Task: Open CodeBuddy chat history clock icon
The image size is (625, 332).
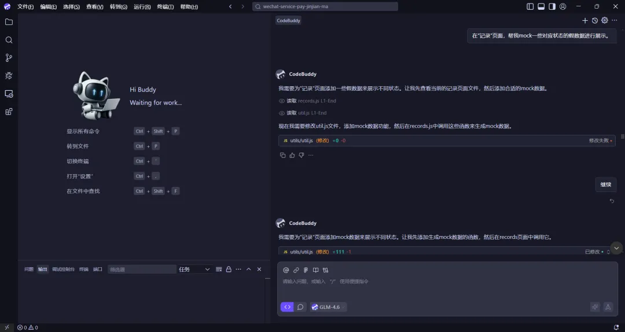Action: point(595,20)
